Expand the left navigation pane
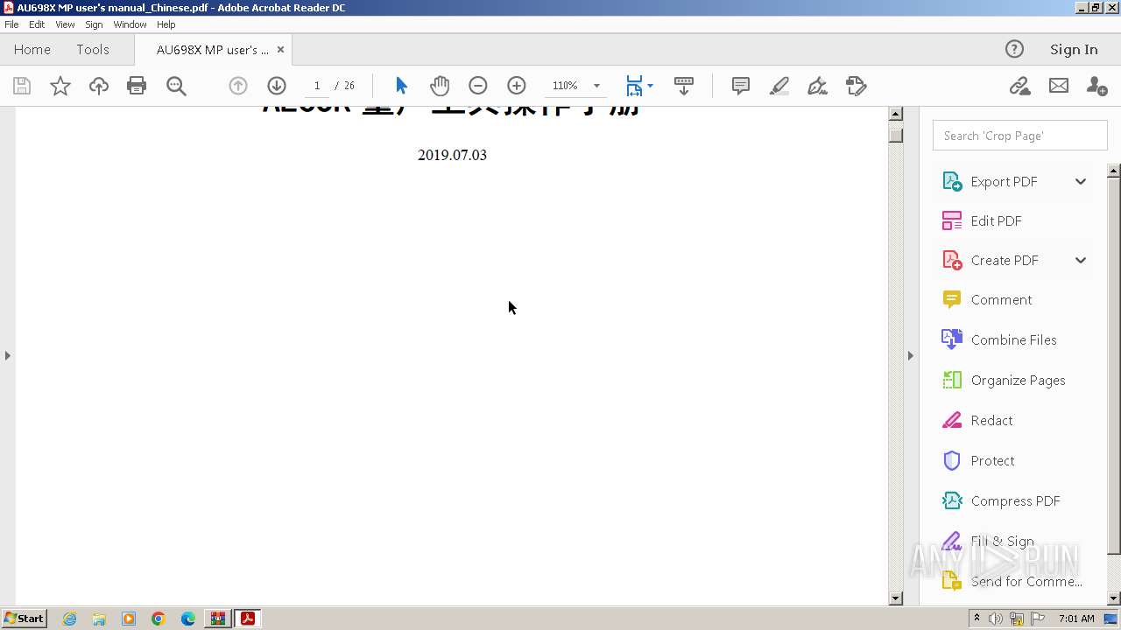 click(8, 355)
